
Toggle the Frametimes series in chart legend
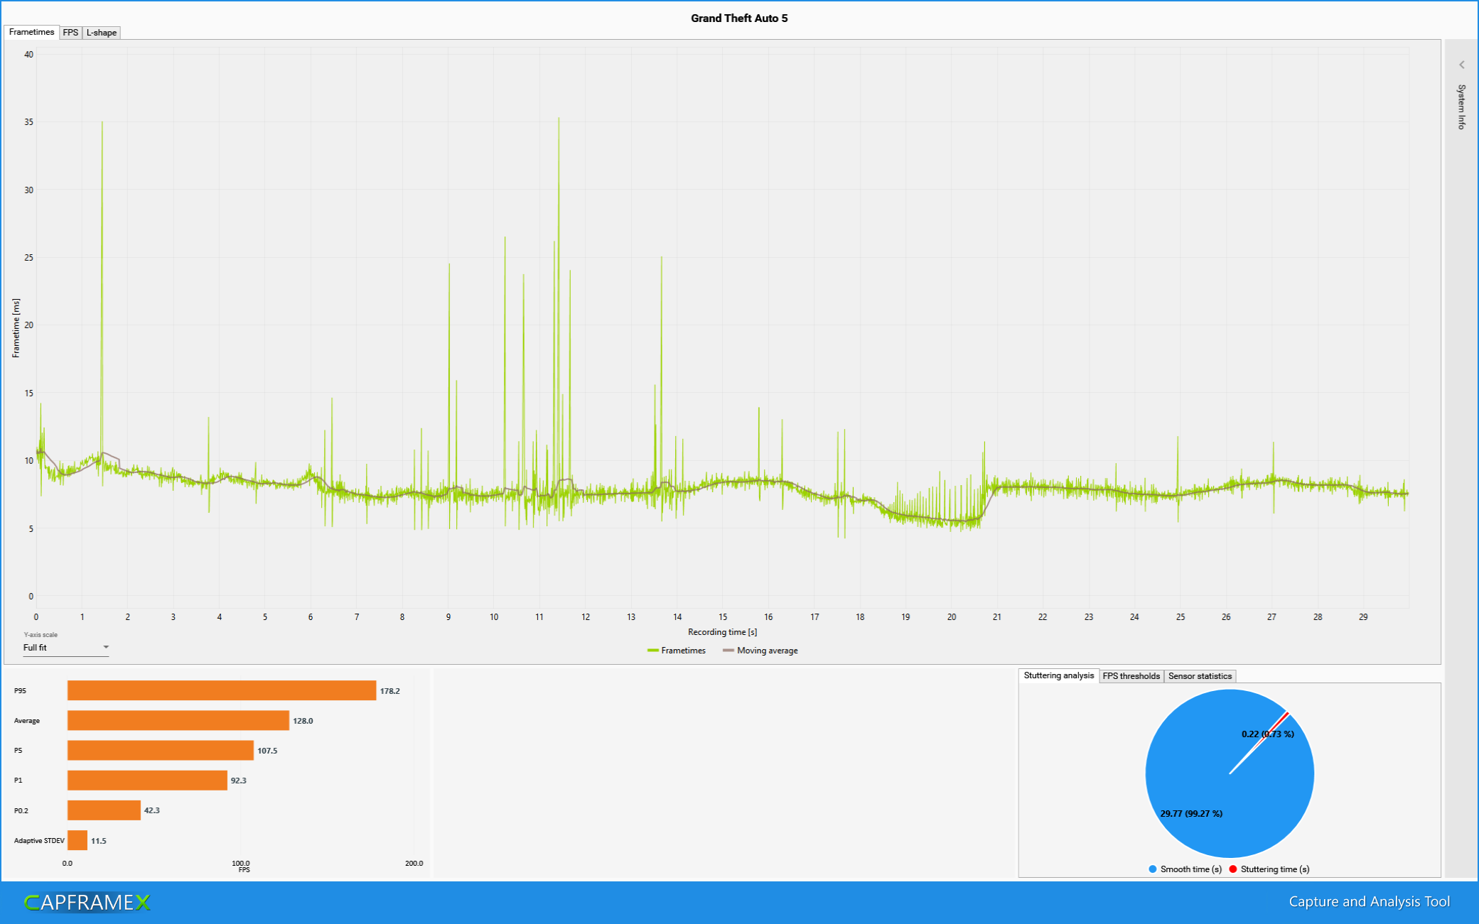tap(676, 651)
